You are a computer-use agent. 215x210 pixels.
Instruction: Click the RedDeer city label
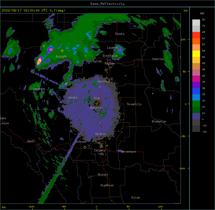(x=110, y=64)
